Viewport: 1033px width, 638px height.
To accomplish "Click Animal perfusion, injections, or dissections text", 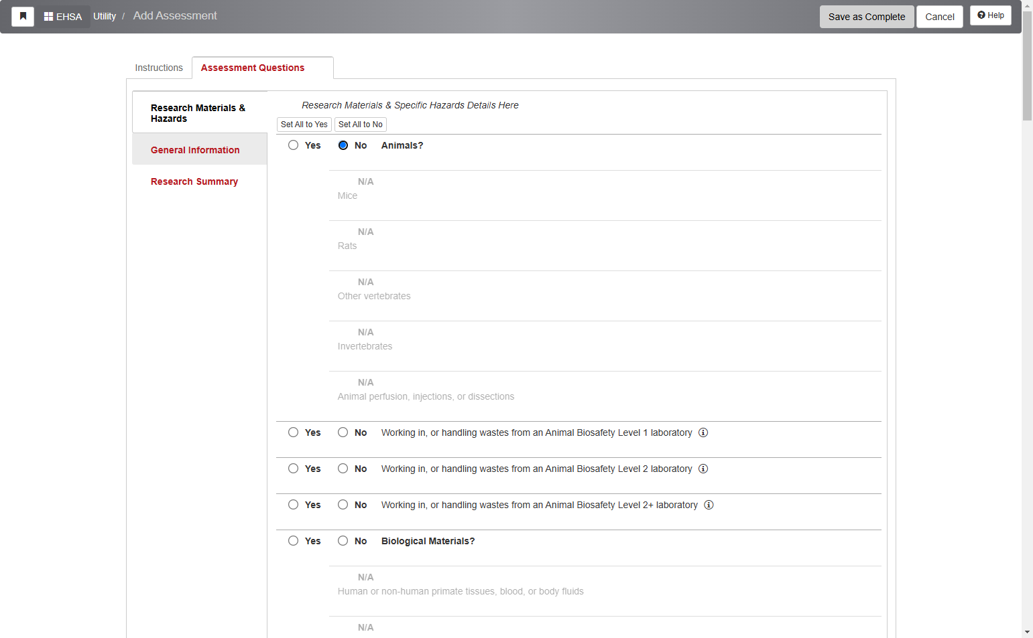I will (426, 396).
